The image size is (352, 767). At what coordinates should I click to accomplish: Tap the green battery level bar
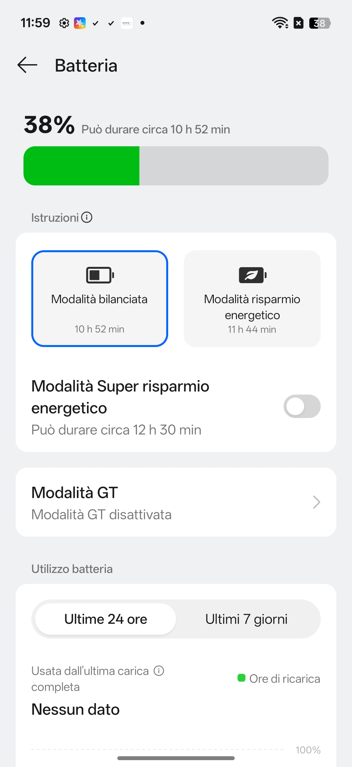(x=81, y=166)
